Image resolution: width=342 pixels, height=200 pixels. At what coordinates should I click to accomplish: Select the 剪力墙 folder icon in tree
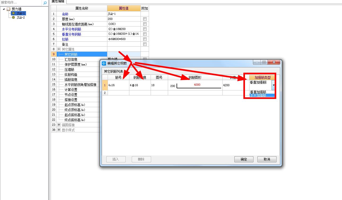click(8, 9)
